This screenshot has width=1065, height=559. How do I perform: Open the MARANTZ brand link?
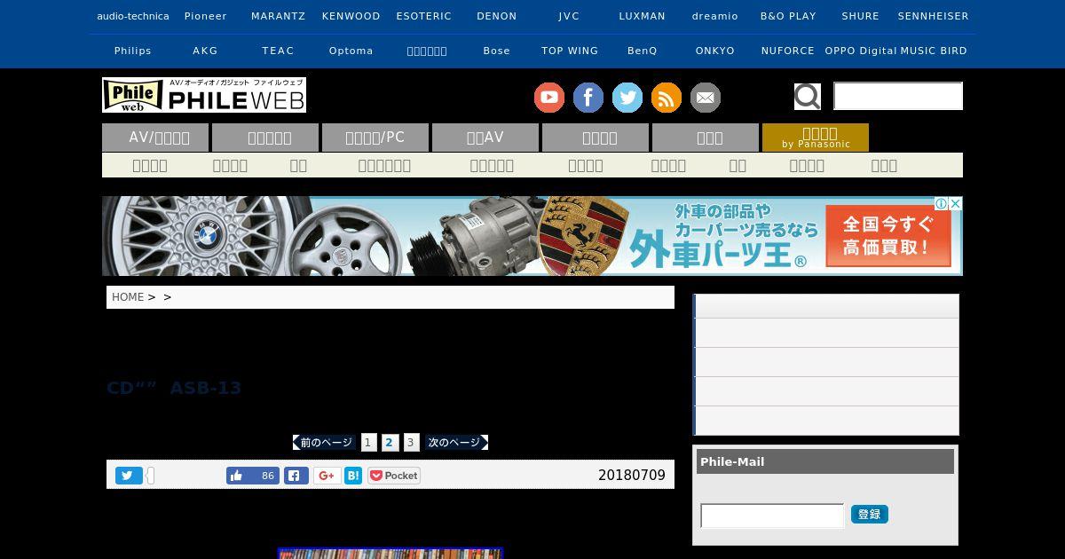click(x=279, y=16)
